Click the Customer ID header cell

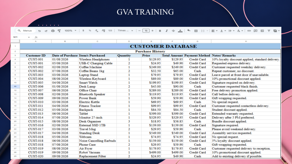point(36,55)
